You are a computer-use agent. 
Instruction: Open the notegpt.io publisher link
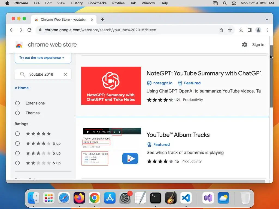163,83
